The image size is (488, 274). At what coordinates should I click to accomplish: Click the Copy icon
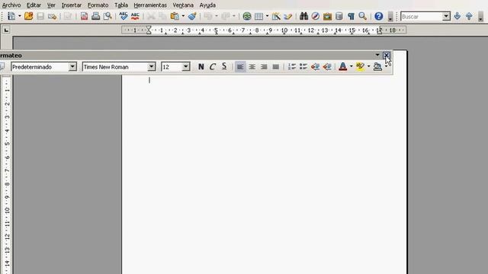pos(162,16)
